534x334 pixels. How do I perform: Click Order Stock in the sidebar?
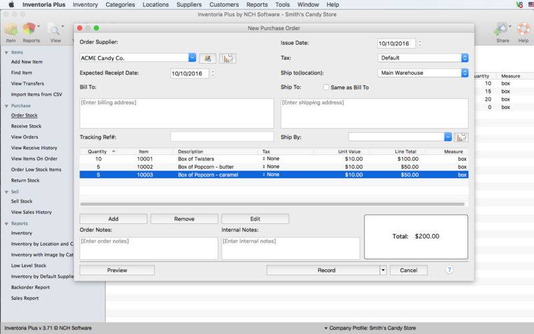click(24, 115)
